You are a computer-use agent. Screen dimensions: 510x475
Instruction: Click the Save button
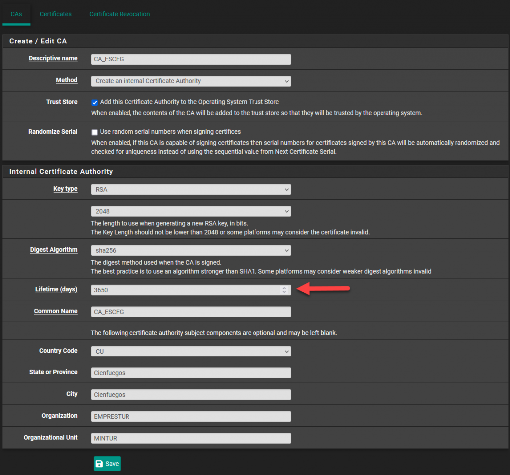coord(107,464)
